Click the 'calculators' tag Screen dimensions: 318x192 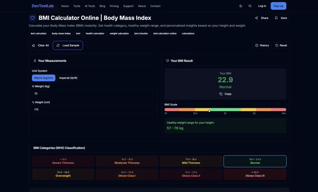click(188, 34)
